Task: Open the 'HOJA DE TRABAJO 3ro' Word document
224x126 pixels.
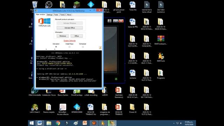Action: pos(91,107)
